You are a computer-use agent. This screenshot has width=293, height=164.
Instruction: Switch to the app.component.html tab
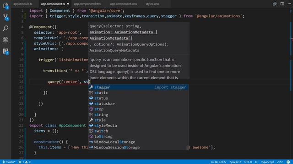coord(87,4)
